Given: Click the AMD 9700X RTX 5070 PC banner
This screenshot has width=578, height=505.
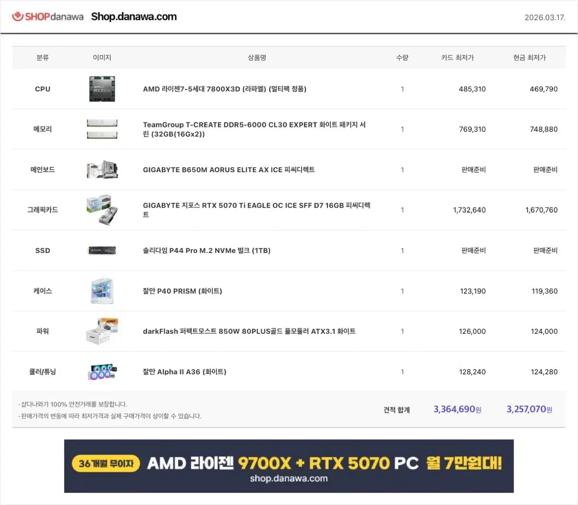Looking at the screenshot, I should pos(289,466).
